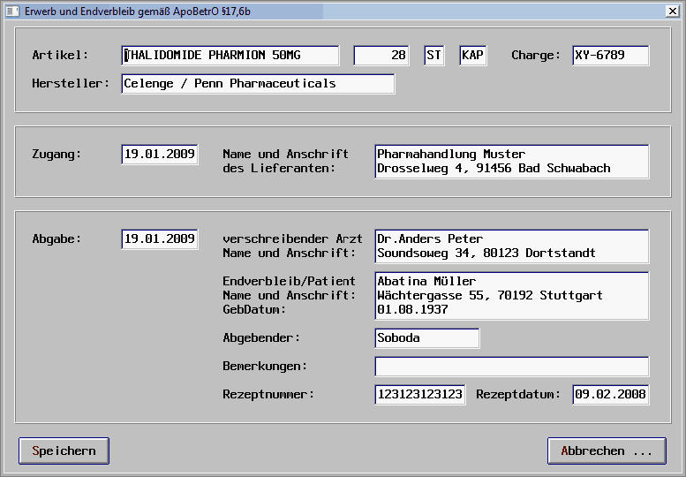
Task: Click the dosage form field KAP
Action: [472, 56]
